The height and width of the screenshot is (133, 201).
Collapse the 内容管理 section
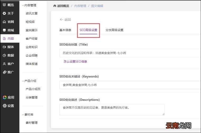(23, 6)
